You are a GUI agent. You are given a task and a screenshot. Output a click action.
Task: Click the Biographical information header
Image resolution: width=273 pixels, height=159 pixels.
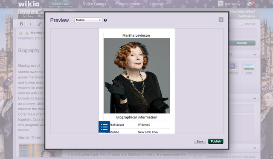click(x=136, y=117)
